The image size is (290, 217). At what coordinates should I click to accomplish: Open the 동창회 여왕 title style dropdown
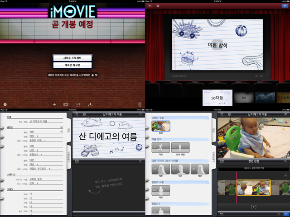(38, 140)
